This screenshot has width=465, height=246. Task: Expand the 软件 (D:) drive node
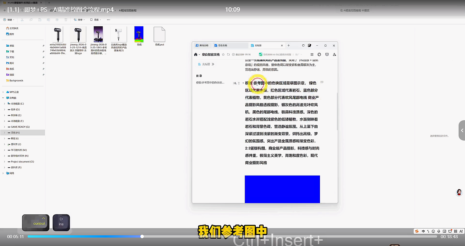(5, 110)
